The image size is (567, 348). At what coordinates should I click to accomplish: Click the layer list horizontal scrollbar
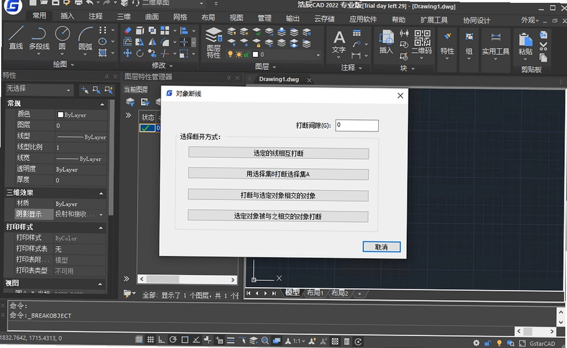click(x=187, y=279)
